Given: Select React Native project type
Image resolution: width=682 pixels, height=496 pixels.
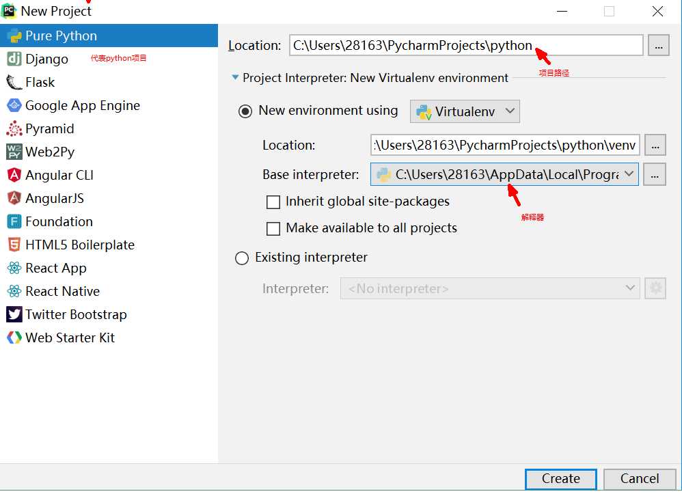Looking at the screenshot, I should tap(109, 291).
